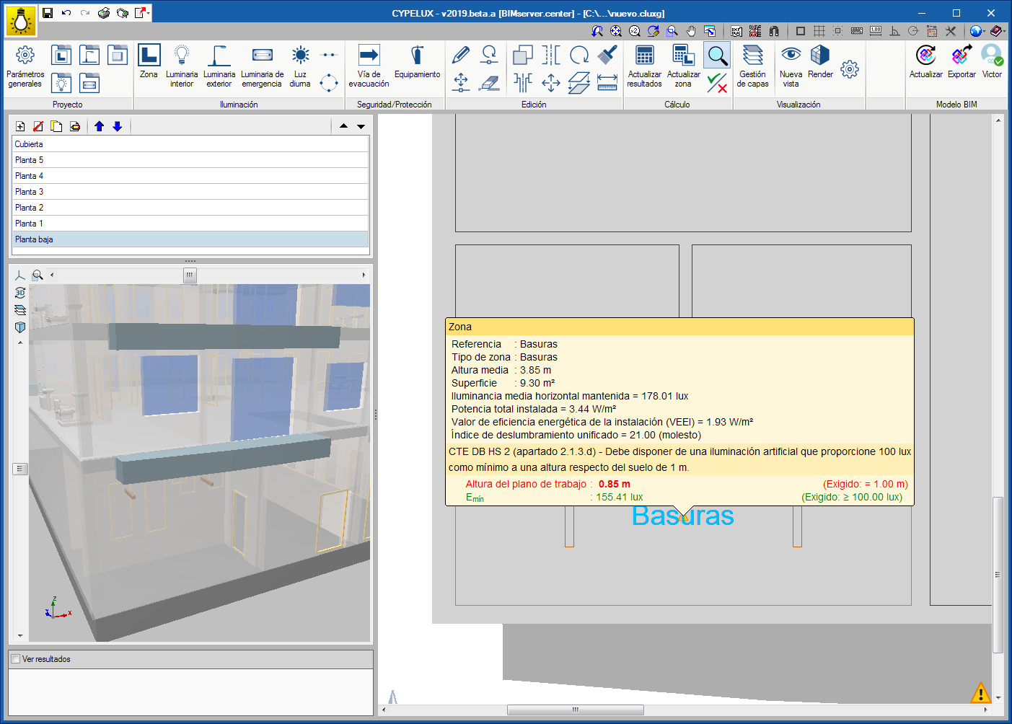Move floor down with blue arrow
This screenshot has height=724, width=1012.
118,126
